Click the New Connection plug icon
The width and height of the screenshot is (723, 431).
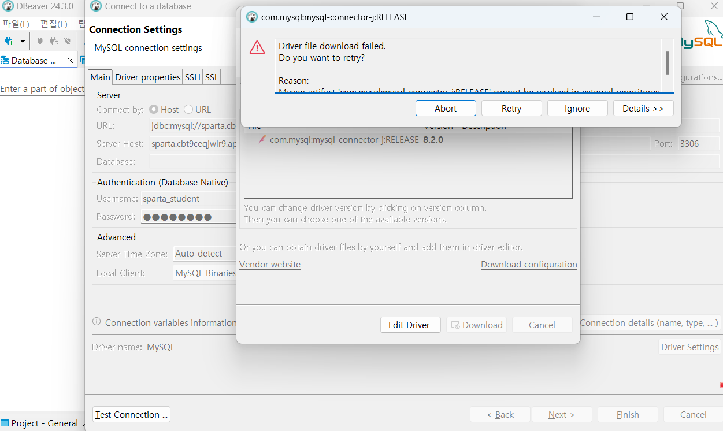pos(9,41)
